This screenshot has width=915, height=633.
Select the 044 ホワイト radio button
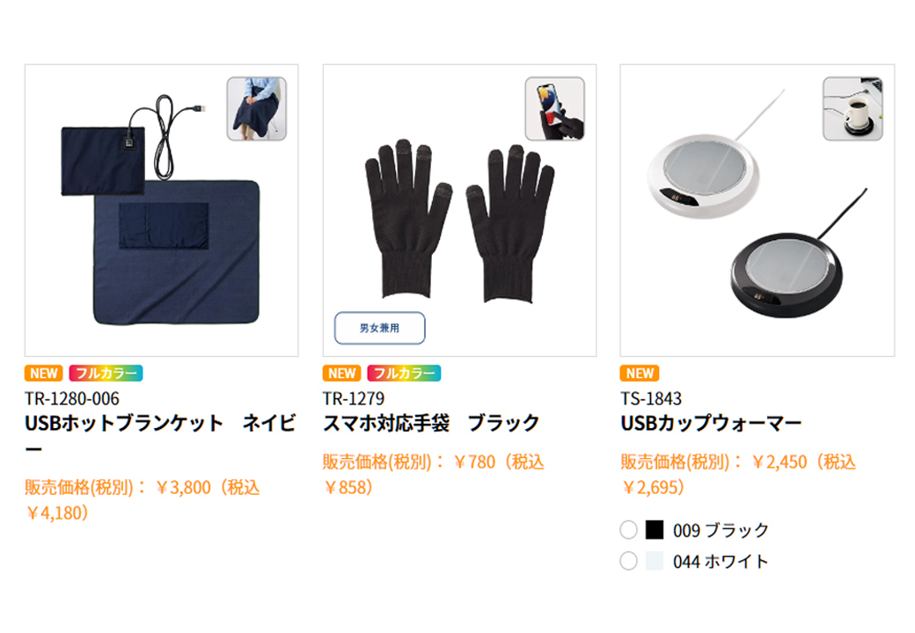coord(628,561)
